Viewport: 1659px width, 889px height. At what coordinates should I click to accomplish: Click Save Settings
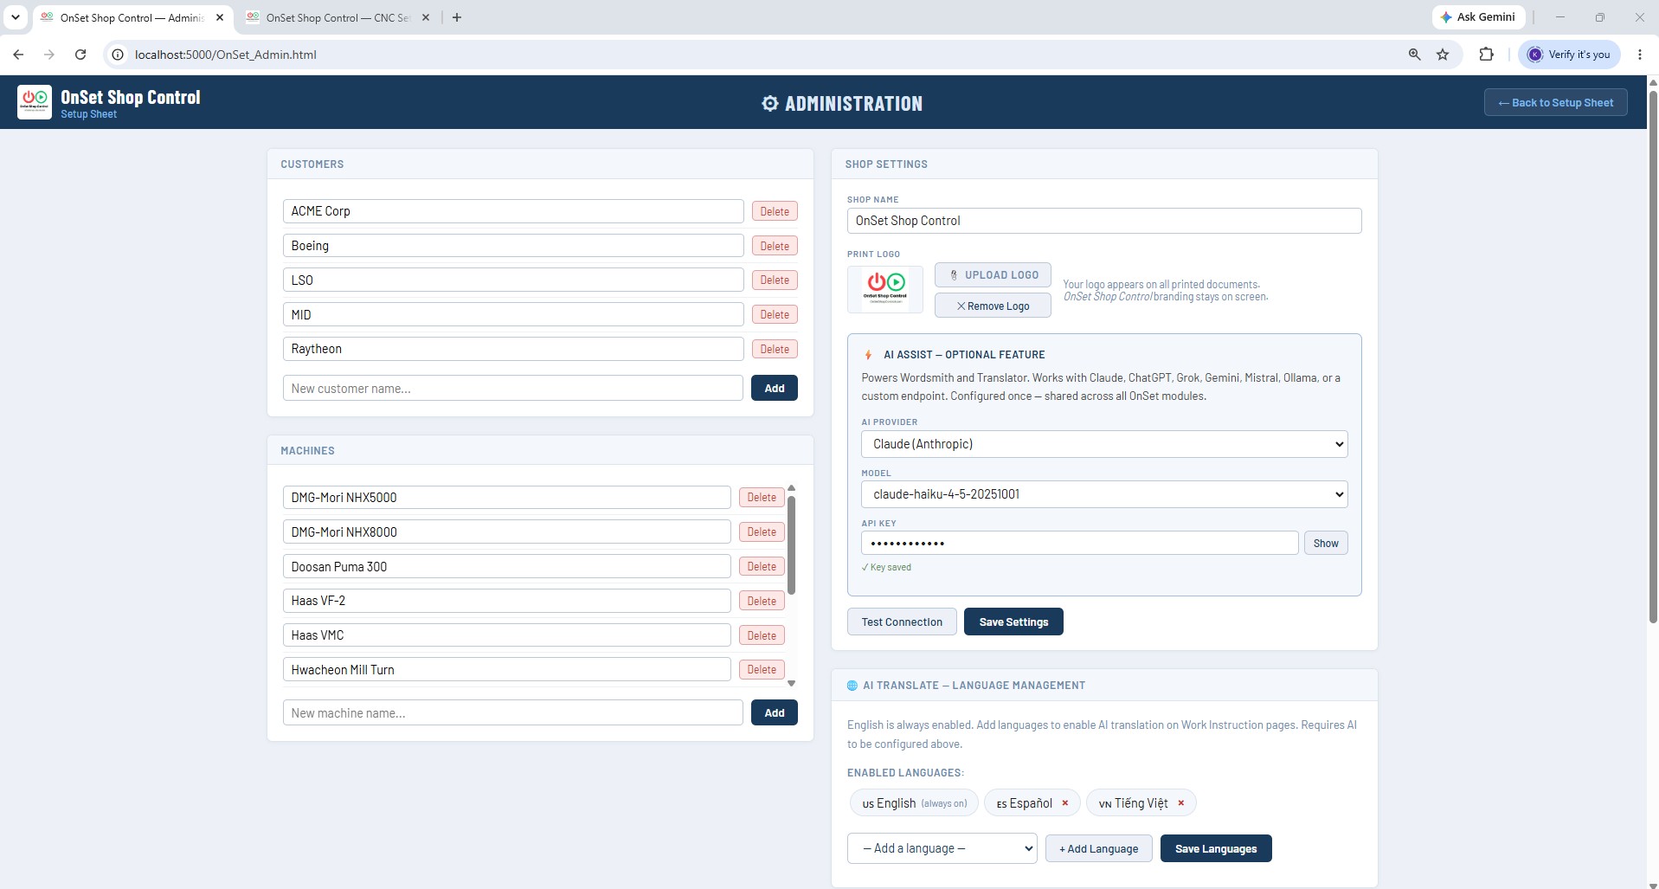click(1013, 622)
